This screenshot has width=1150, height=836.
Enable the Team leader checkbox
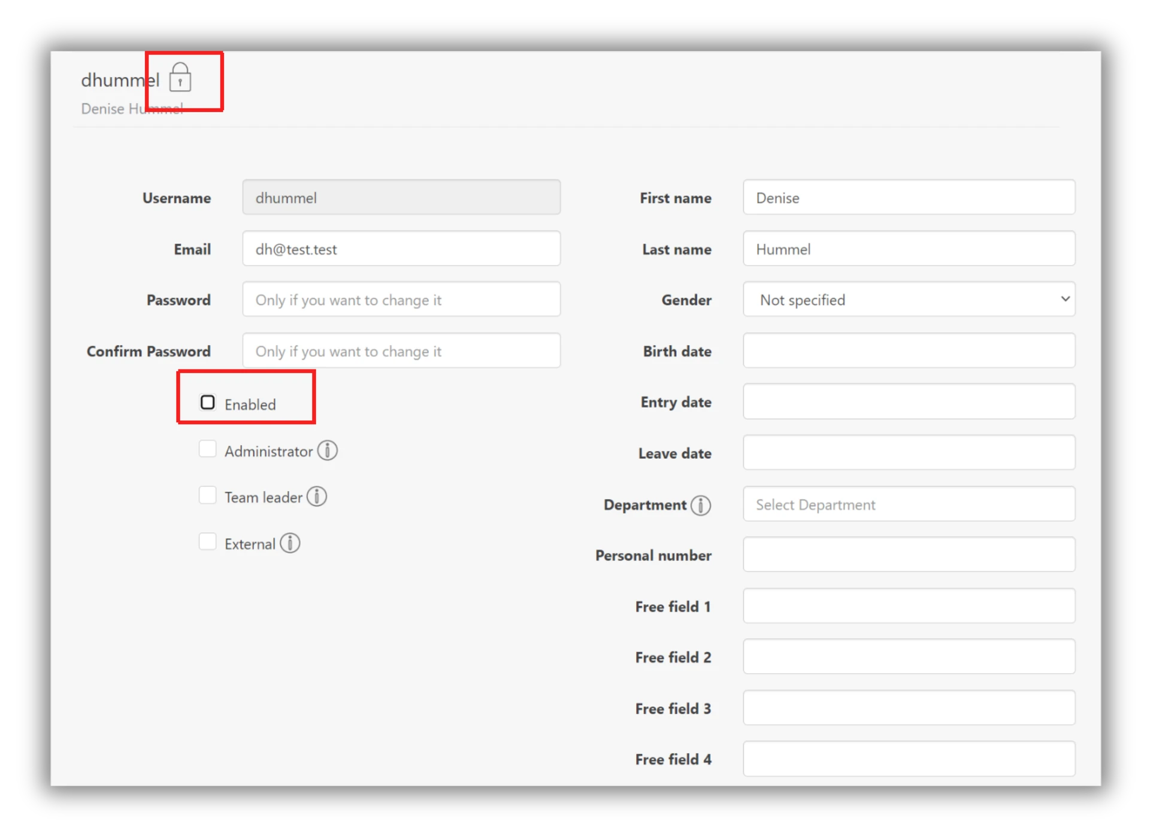[207, 495]
